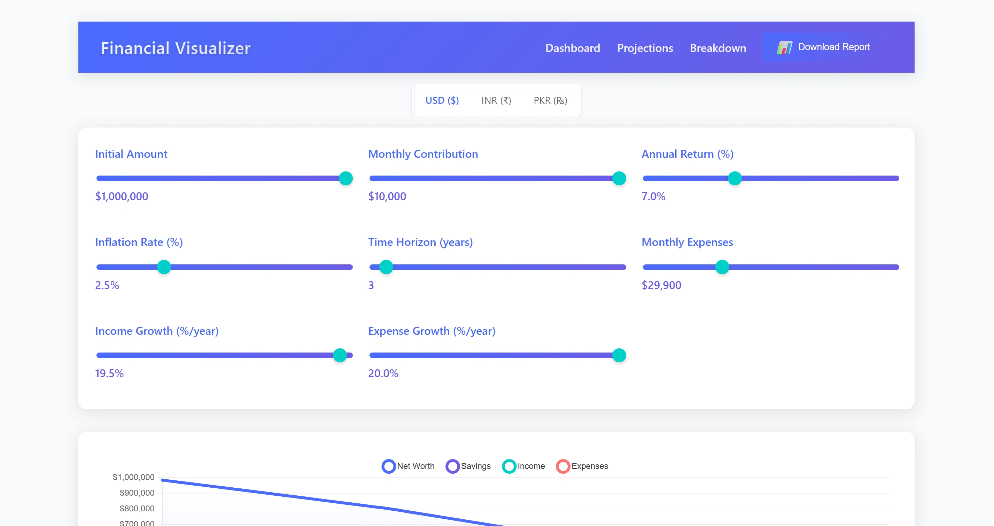Click the Time Horizon slider knob

click(386, 267)
